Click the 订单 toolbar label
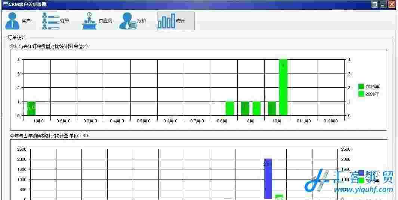 [65, 21]
